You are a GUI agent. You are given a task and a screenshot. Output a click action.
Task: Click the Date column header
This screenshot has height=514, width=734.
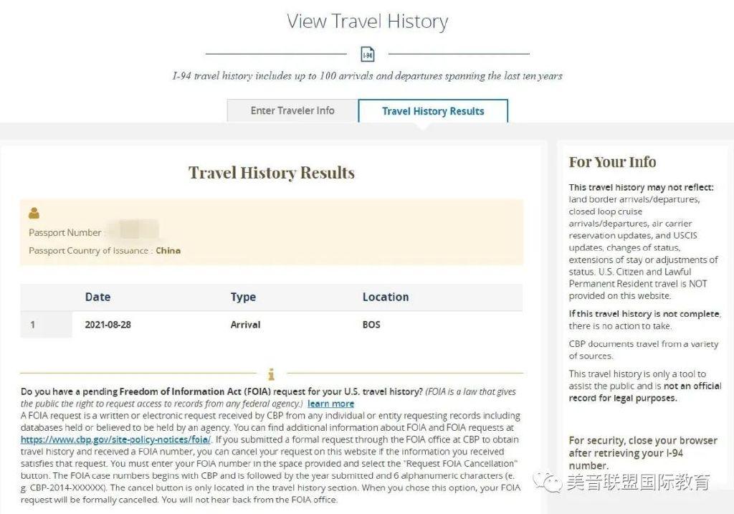tap(97, 297)
